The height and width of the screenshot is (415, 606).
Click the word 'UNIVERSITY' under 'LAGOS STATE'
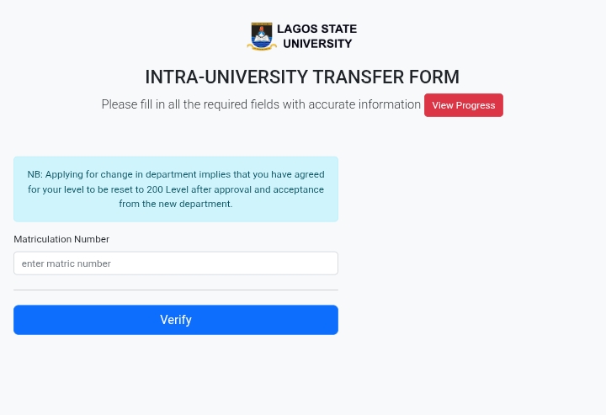317,44
